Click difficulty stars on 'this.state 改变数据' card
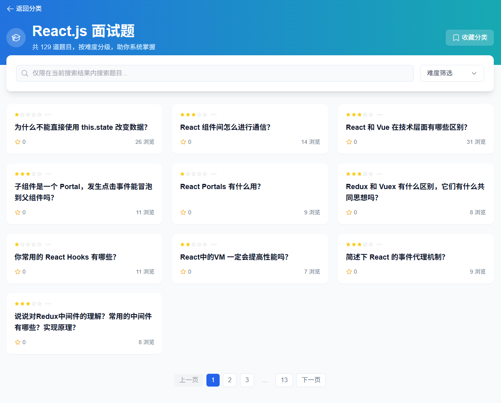This screenshot has width=501, height=403. point(28,115)
